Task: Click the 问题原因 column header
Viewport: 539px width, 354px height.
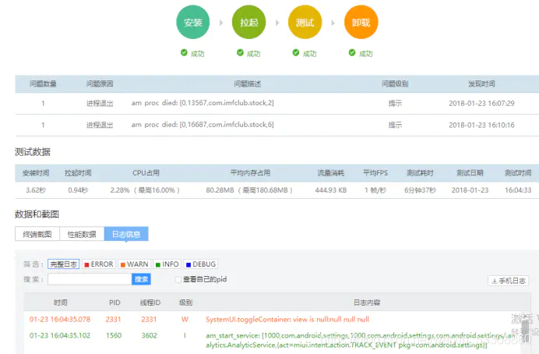Action: coord(100,83)
